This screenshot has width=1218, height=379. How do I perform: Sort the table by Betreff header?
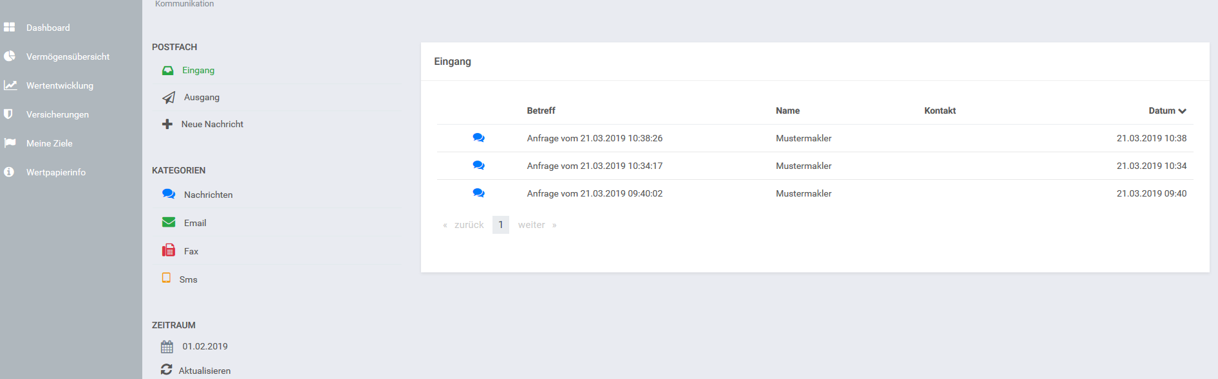pyautogui.click(x=541, y=110)
